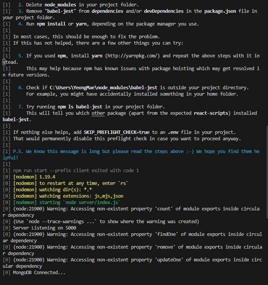This screenshot has height=285, width=268.
Task: Click '[nodemon] watching extensions: js,mjs,json' line
Action: (68, 196)
